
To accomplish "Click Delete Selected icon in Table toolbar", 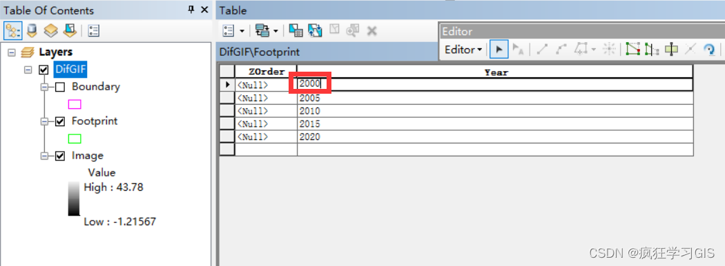I will 371,31.
